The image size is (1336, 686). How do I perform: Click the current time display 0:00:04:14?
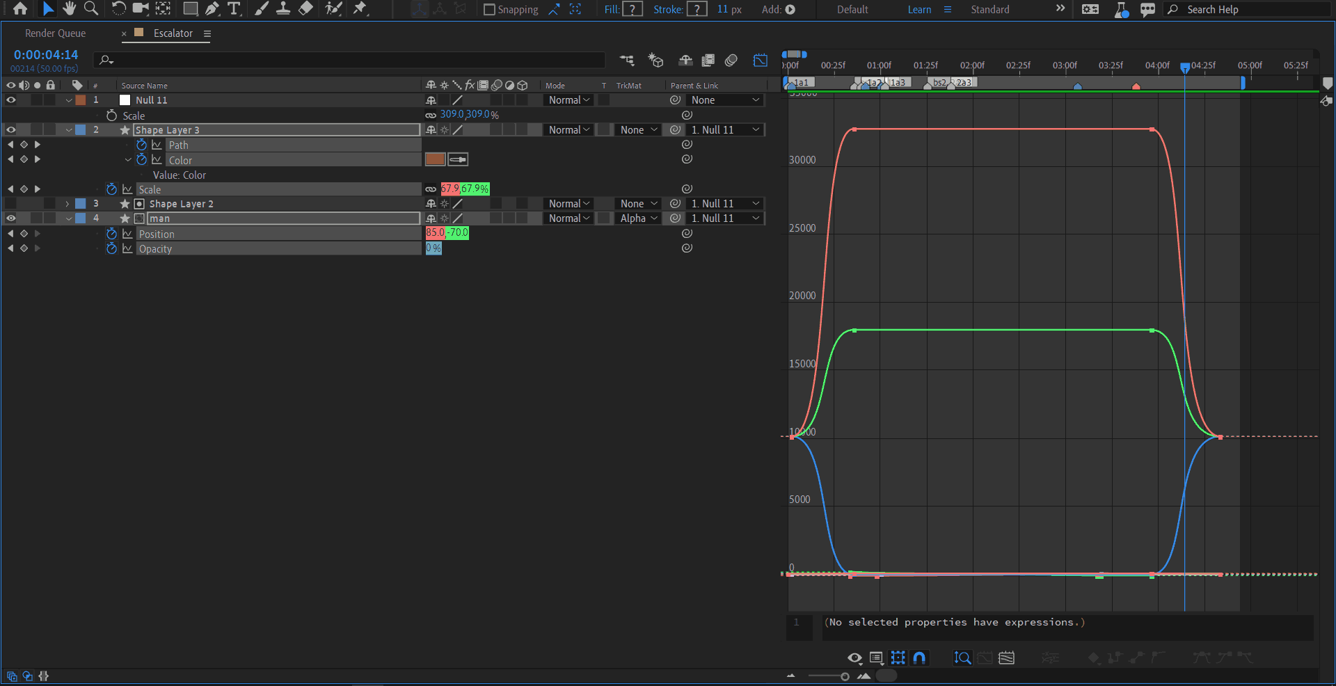coord(46,55)
